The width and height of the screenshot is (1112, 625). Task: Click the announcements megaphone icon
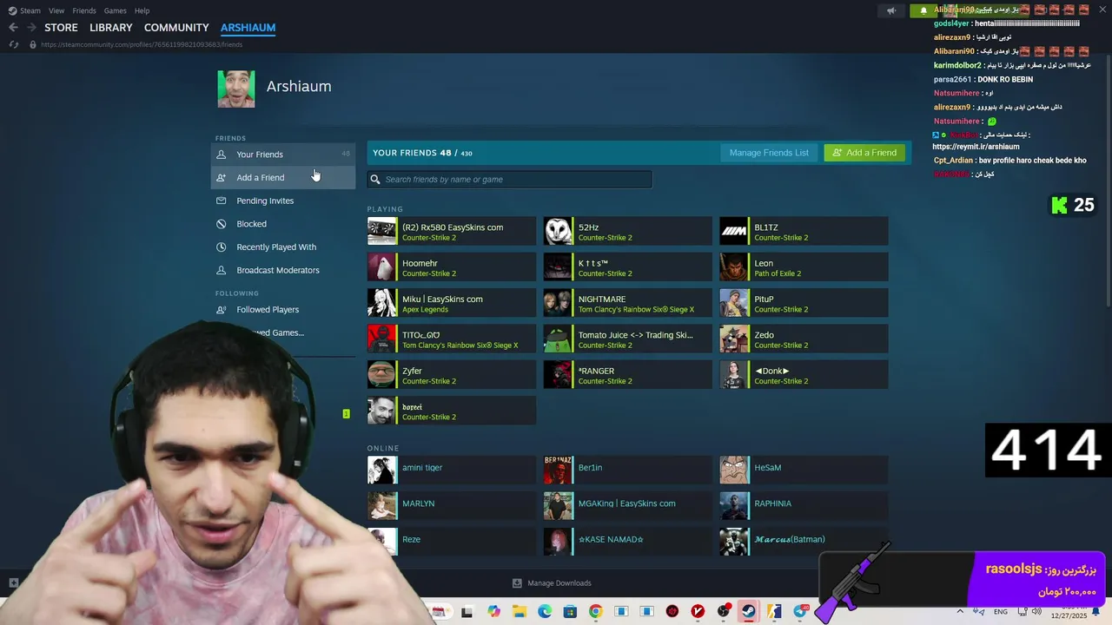point(890,10)
